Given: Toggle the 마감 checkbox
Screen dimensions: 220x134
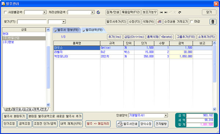Looking at the screenshot, I should click(x=192, y=22).
